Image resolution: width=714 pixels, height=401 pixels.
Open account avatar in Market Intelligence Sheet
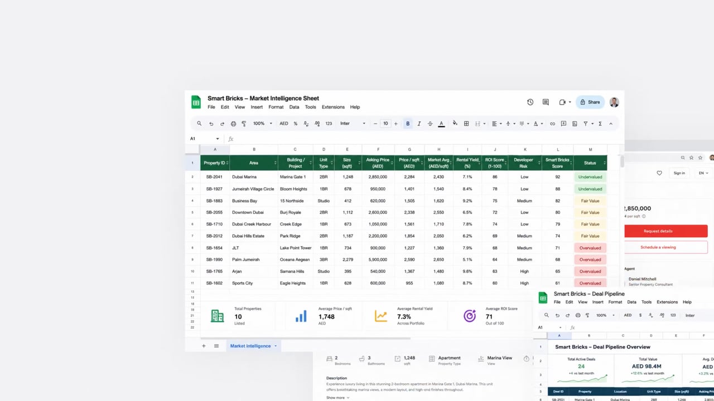pos(614,102)
